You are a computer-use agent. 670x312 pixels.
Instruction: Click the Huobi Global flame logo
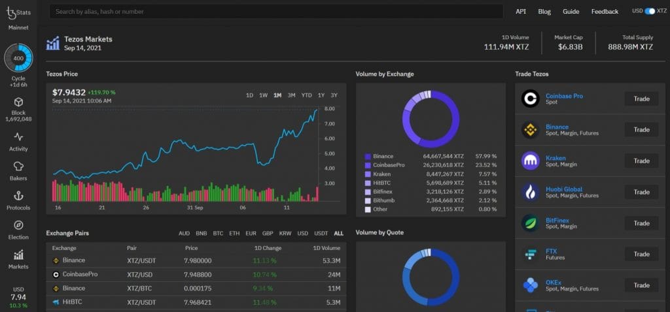pyautogui.click(x=530, y=192)
